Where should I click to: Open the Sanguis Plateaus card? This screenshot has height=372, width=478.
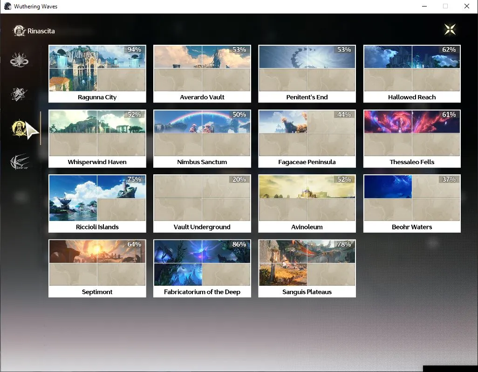(x=307, y=269)
